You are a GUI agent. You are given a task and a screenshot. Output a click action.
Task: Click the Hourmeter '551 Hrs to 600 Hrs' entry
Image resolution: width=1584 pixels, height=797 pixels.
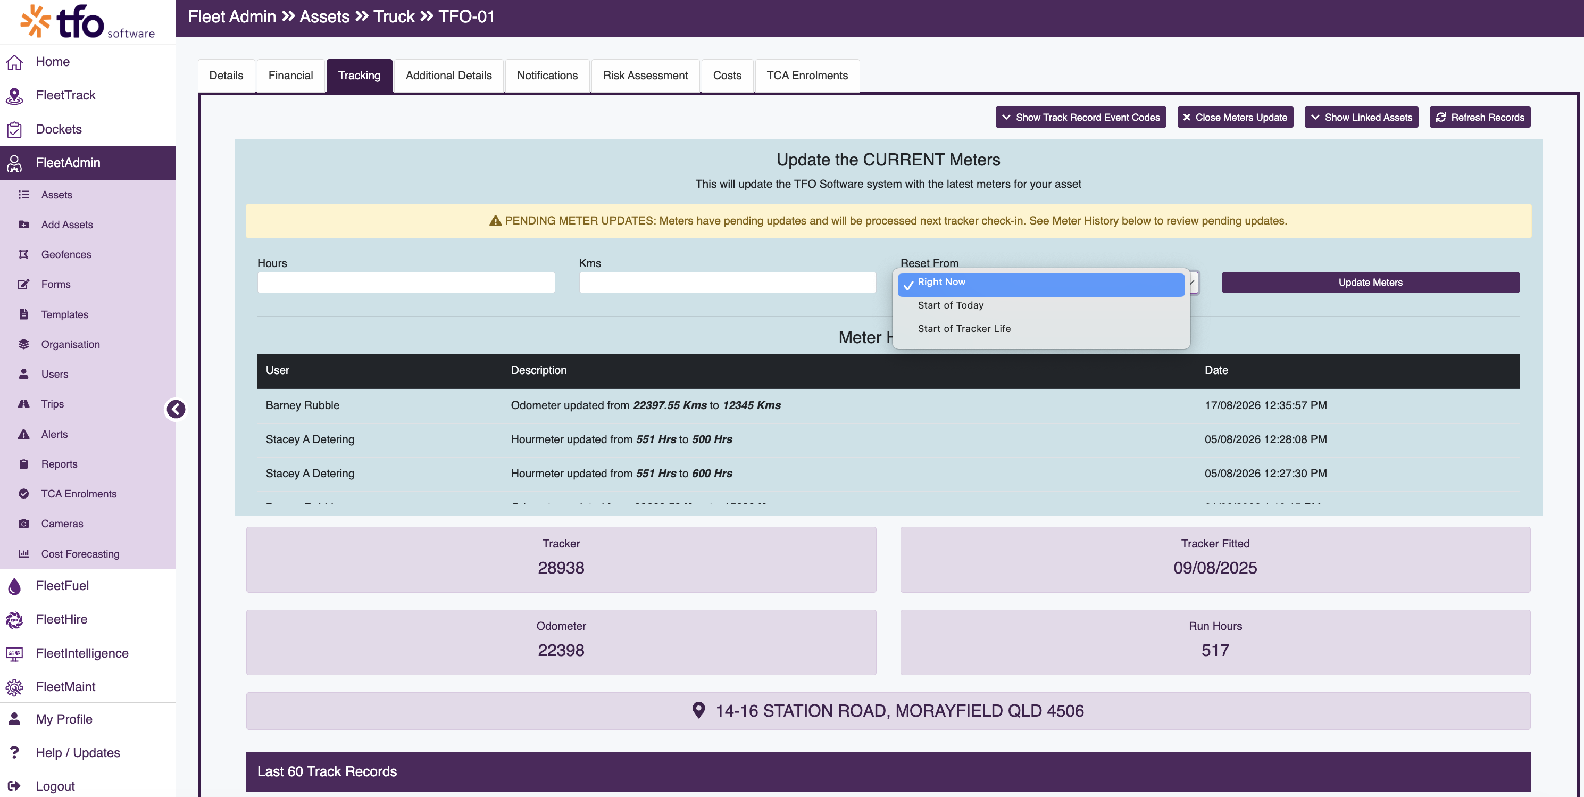(621, 474)
